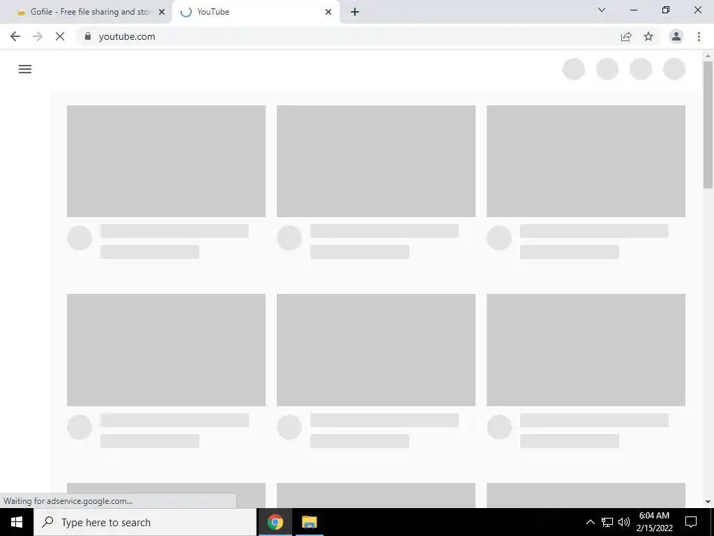Click the scrollbar down arrow
The height and width of the screenshot is (536, 714).
[x=708, y=502]
